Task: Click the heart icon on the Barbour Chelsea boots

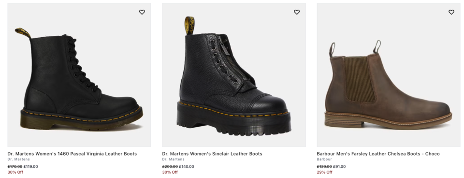Action: (451, 12)
